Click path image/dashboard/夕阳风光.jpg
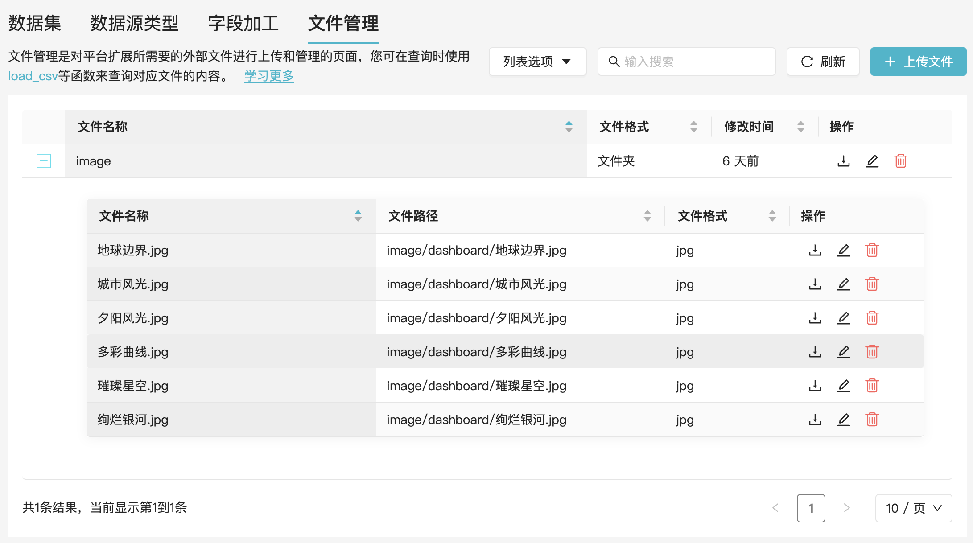973x543 pixels. (476, 318)
